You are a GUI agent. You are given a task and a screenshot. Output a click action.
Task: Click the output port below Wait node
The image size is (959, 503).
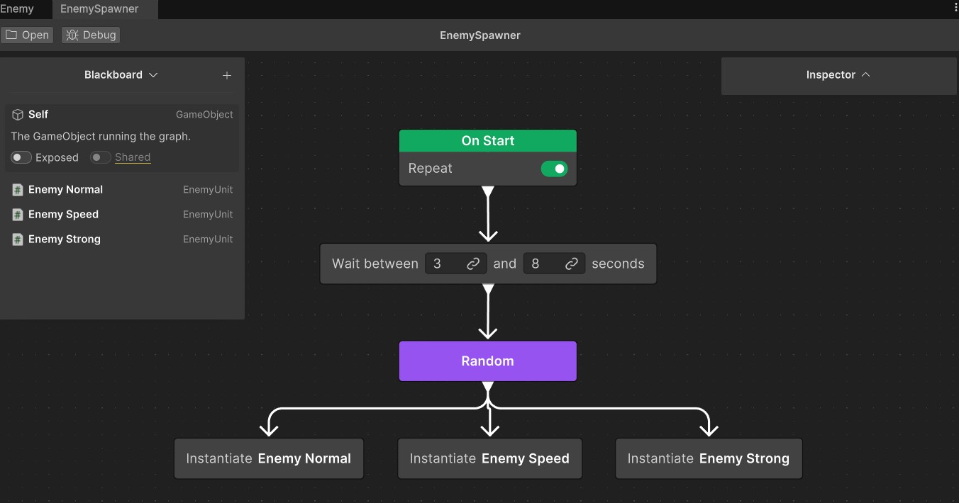click(x=488, y=289)
